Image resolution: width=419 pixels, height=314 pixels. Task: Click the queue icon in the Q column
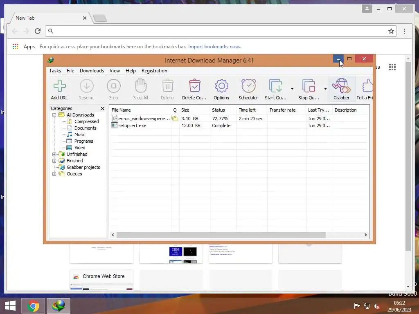[175, 119]
